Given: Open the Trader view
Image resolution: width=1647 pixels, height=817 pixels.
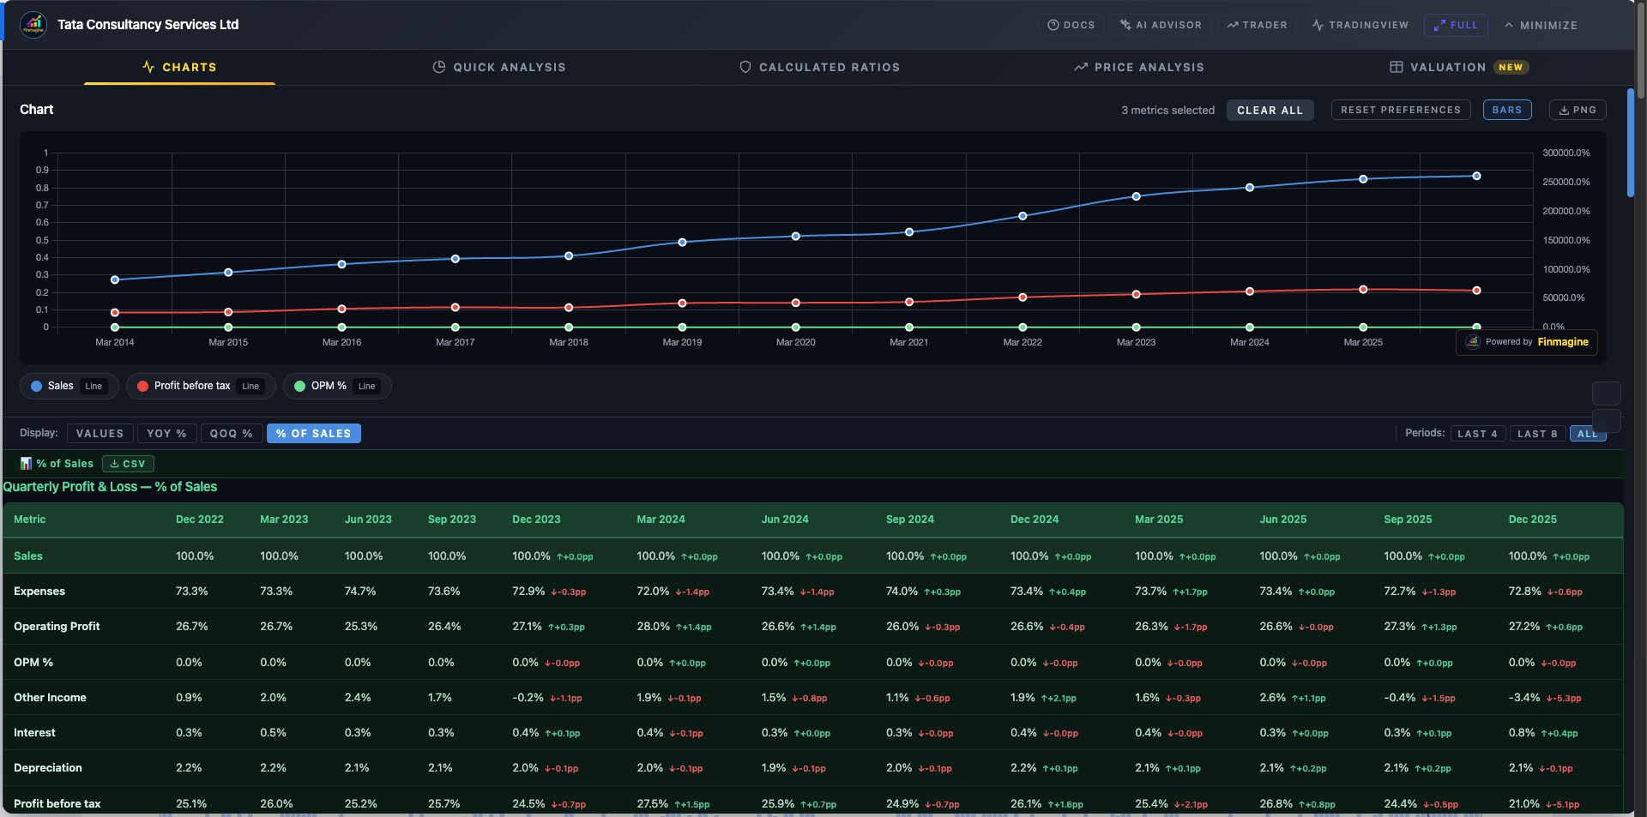Looking at the screenshot, I should point(1256,25).
